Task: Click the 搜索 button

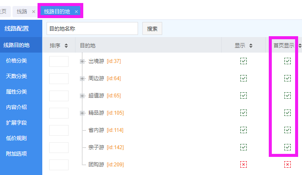Action: click(152, 29)
